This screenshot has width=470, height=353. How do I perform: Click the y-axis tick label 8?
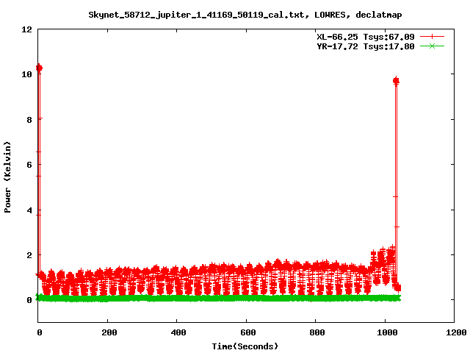(29, 120)
